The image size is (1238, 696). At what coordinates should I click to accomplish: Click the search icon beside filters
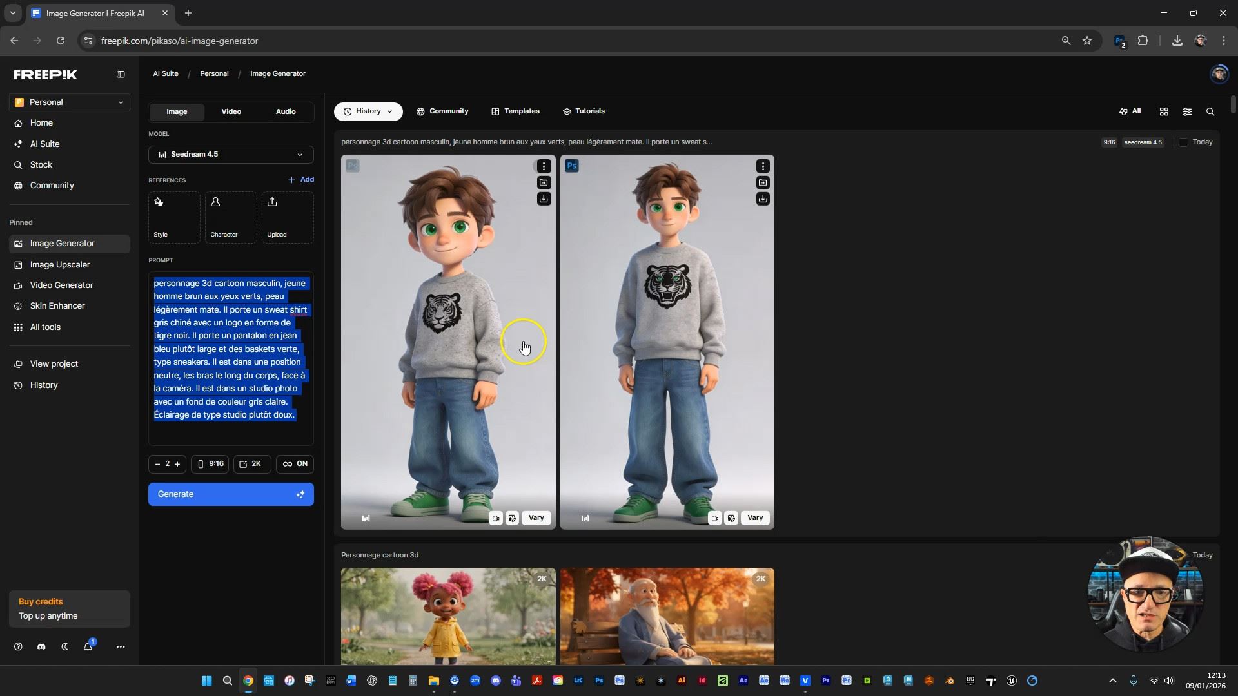[x=1210, y=111]
